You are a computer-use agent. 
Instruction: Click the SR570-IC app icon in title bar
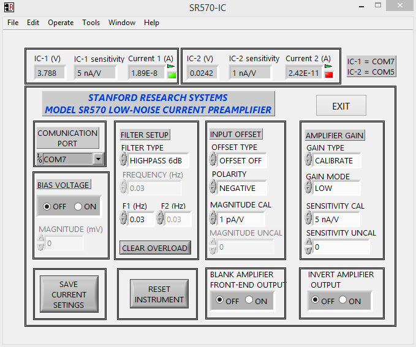9,7
